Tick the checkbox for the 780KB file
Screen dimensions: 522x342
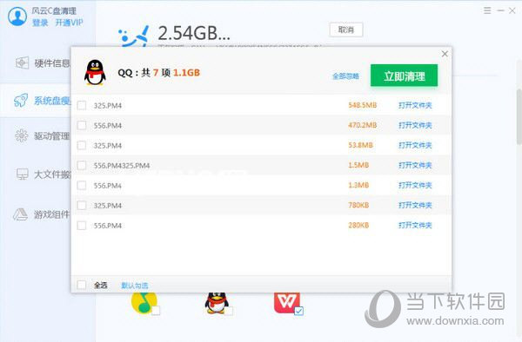[x=82, y=205]
